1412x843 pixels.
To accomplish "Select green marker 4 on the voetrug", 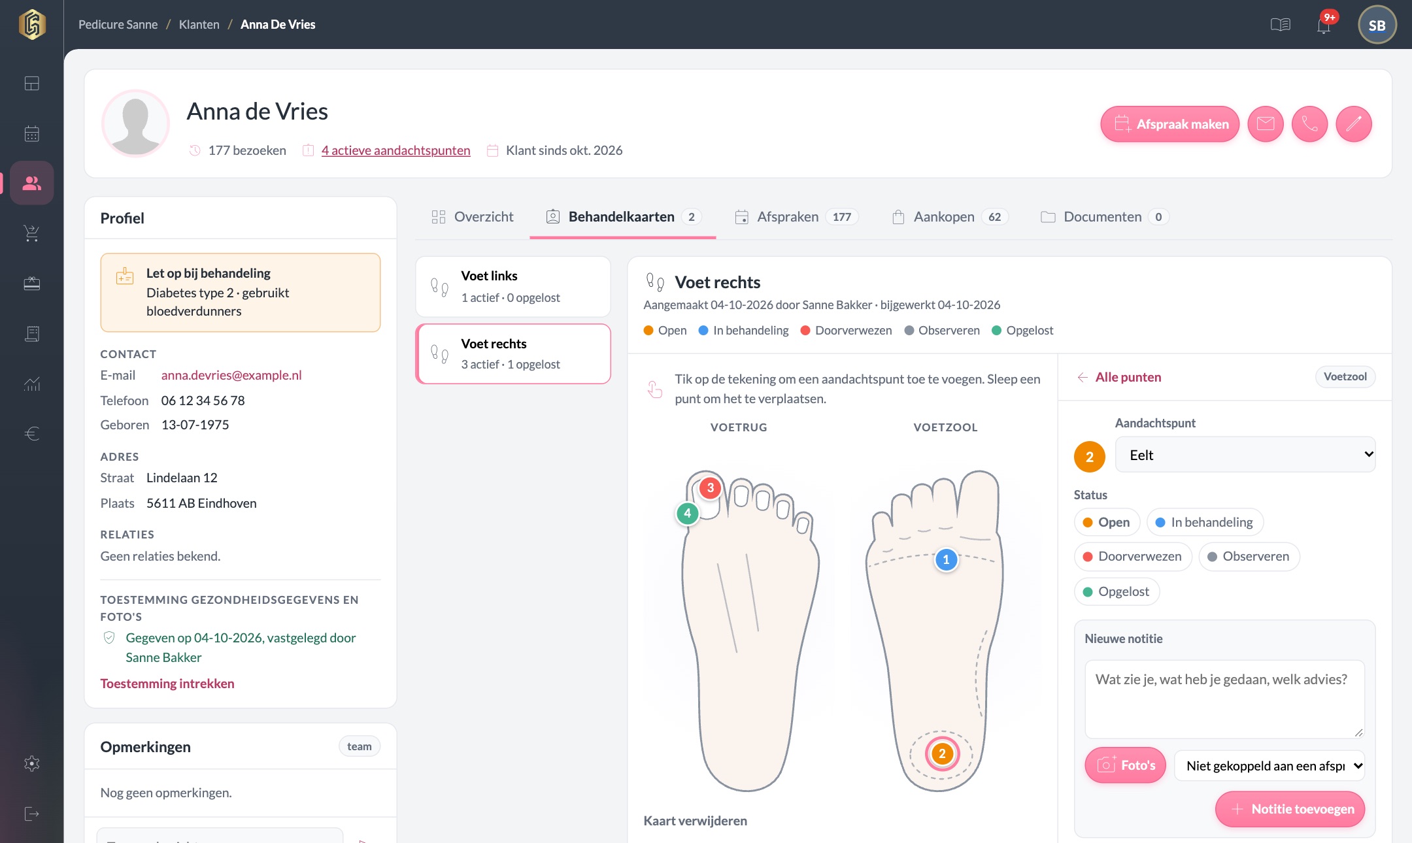I will 687,513.
